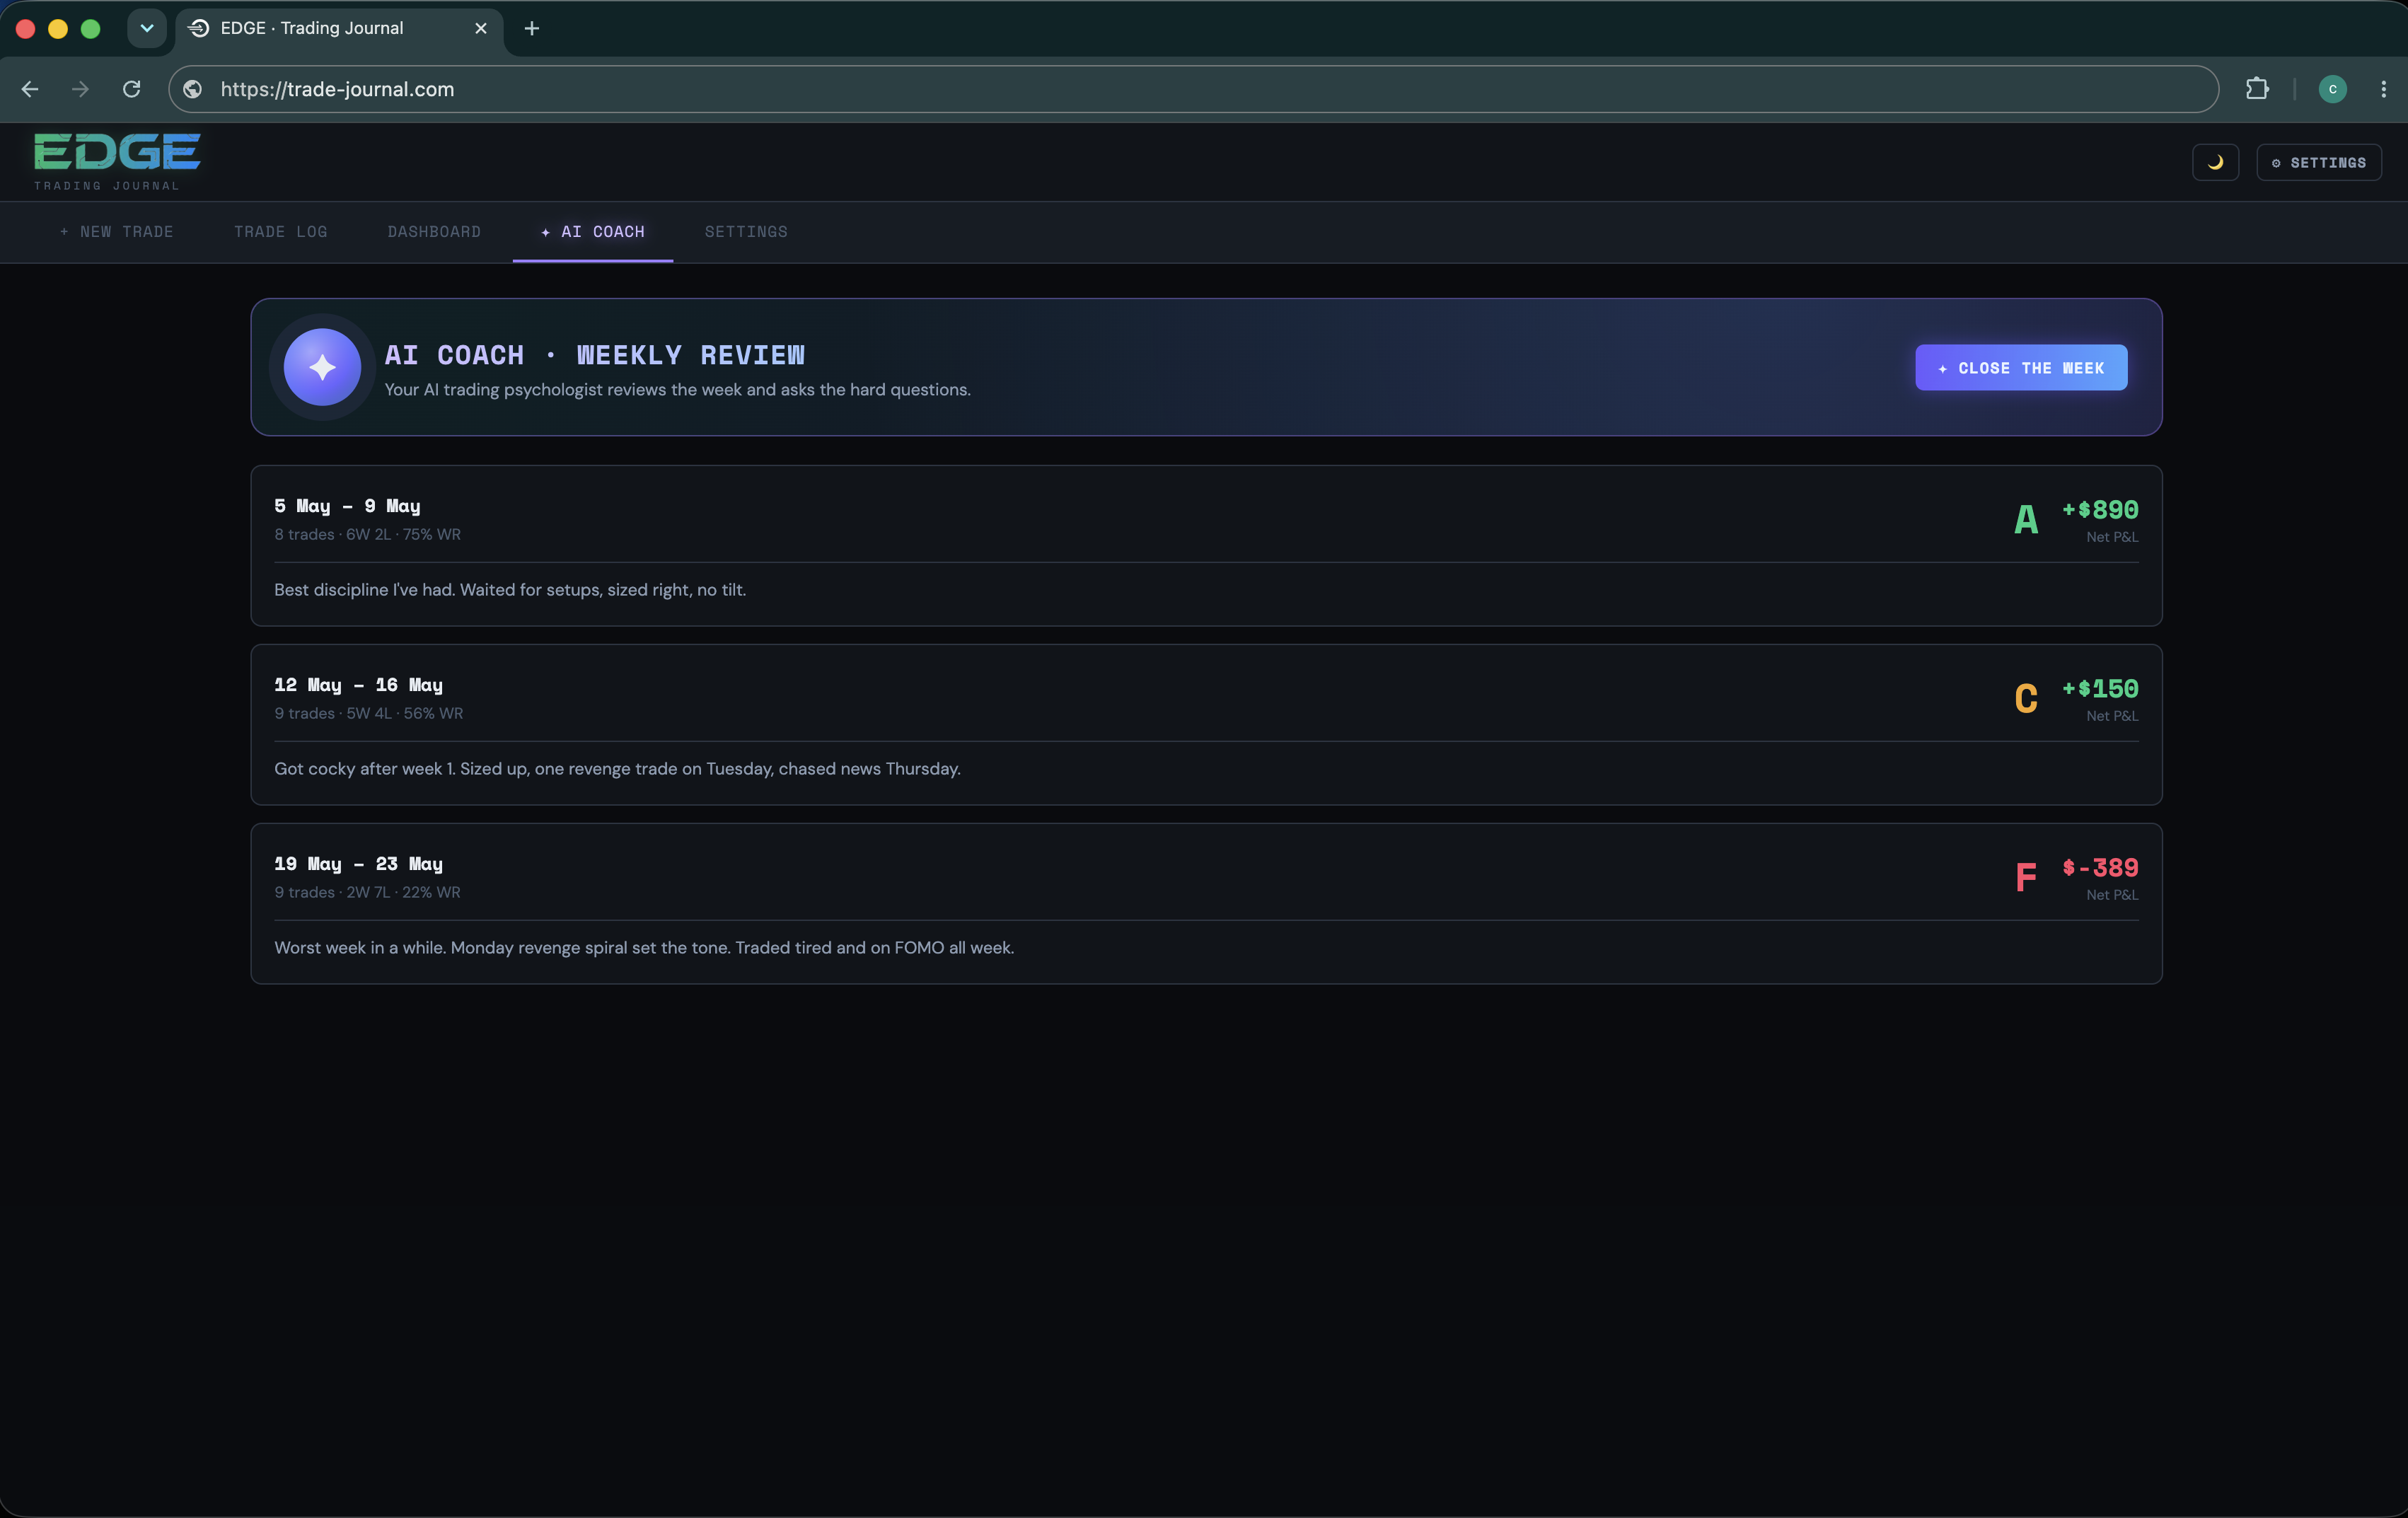Switch to the Dashboard tab

coord(434,232)
